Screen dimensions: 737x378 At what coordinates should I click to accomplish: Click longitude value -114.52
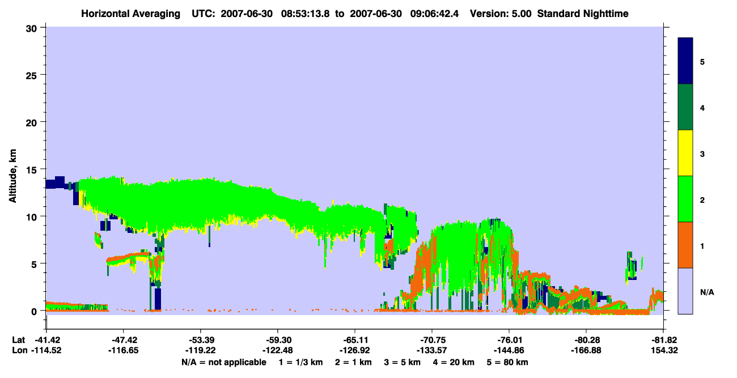[46, 350]
